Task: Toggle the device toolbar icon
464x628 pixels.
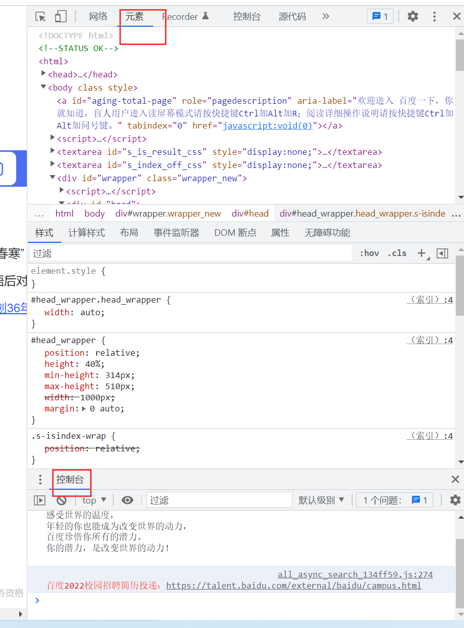Action: coord(61,17)
